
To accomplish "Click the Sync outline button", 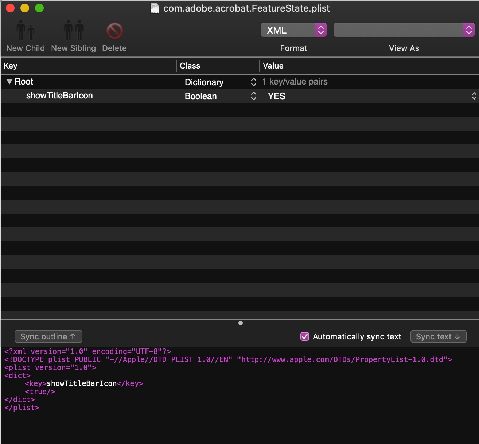I will point(48,336).
